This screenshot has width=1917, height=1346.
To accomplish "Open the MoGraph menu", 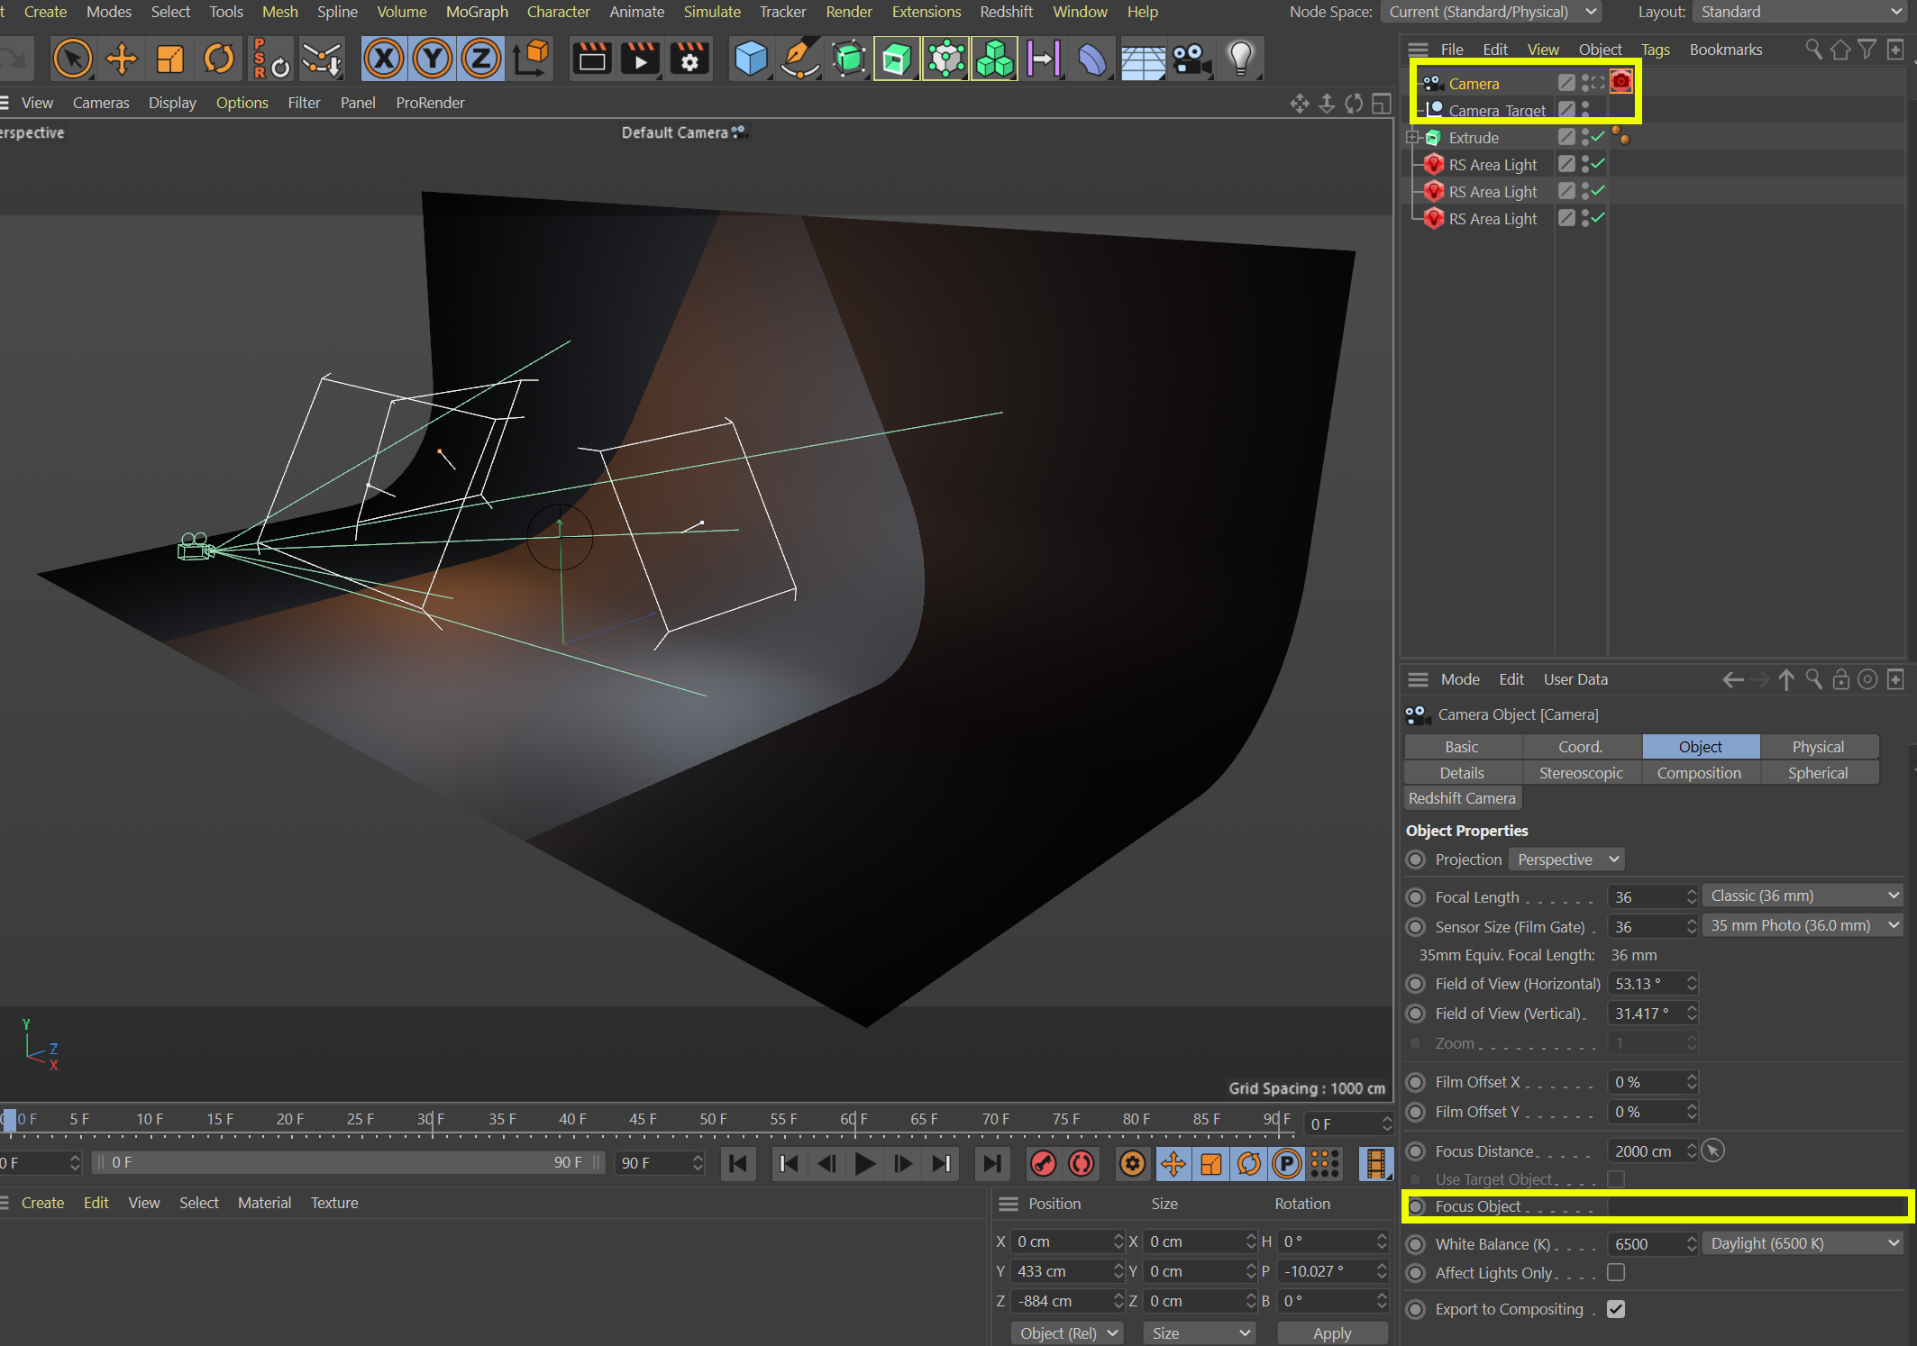I will click(x=477, y=12).
